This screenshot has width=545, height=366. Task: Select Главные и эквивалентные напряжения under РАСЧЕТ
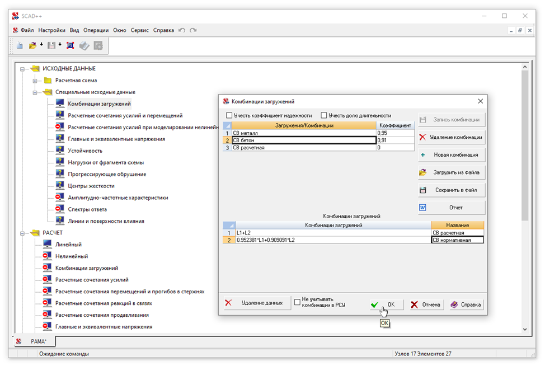point(104,326)
